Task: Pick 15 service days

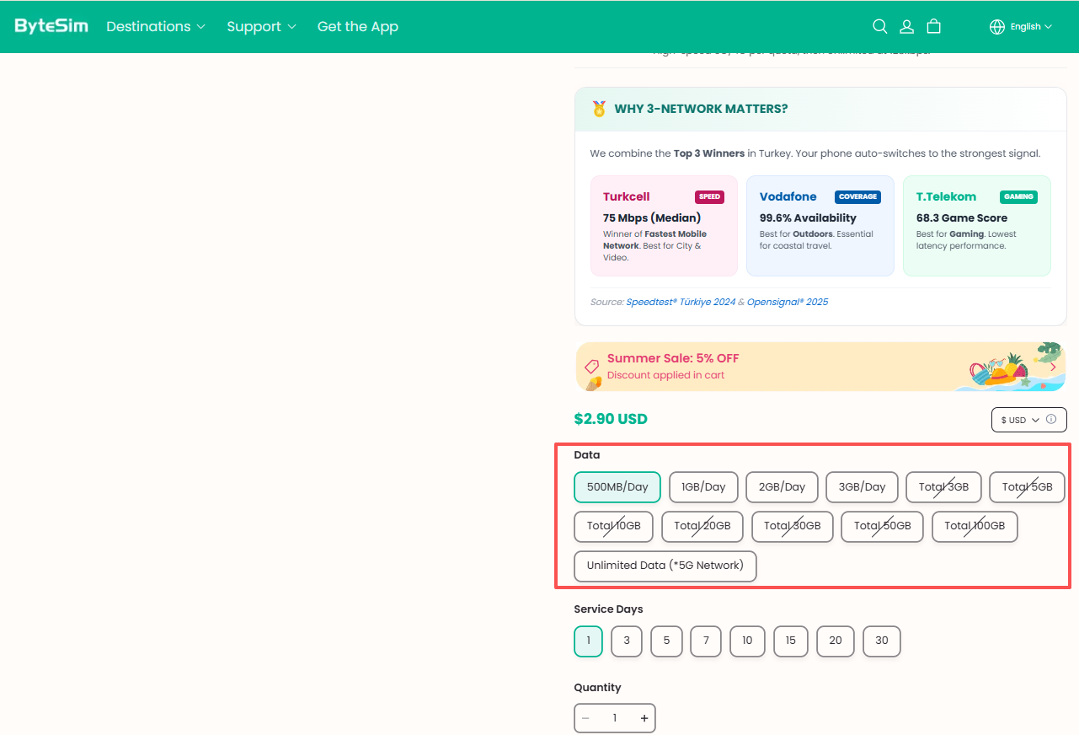Action: click(791, 641)
